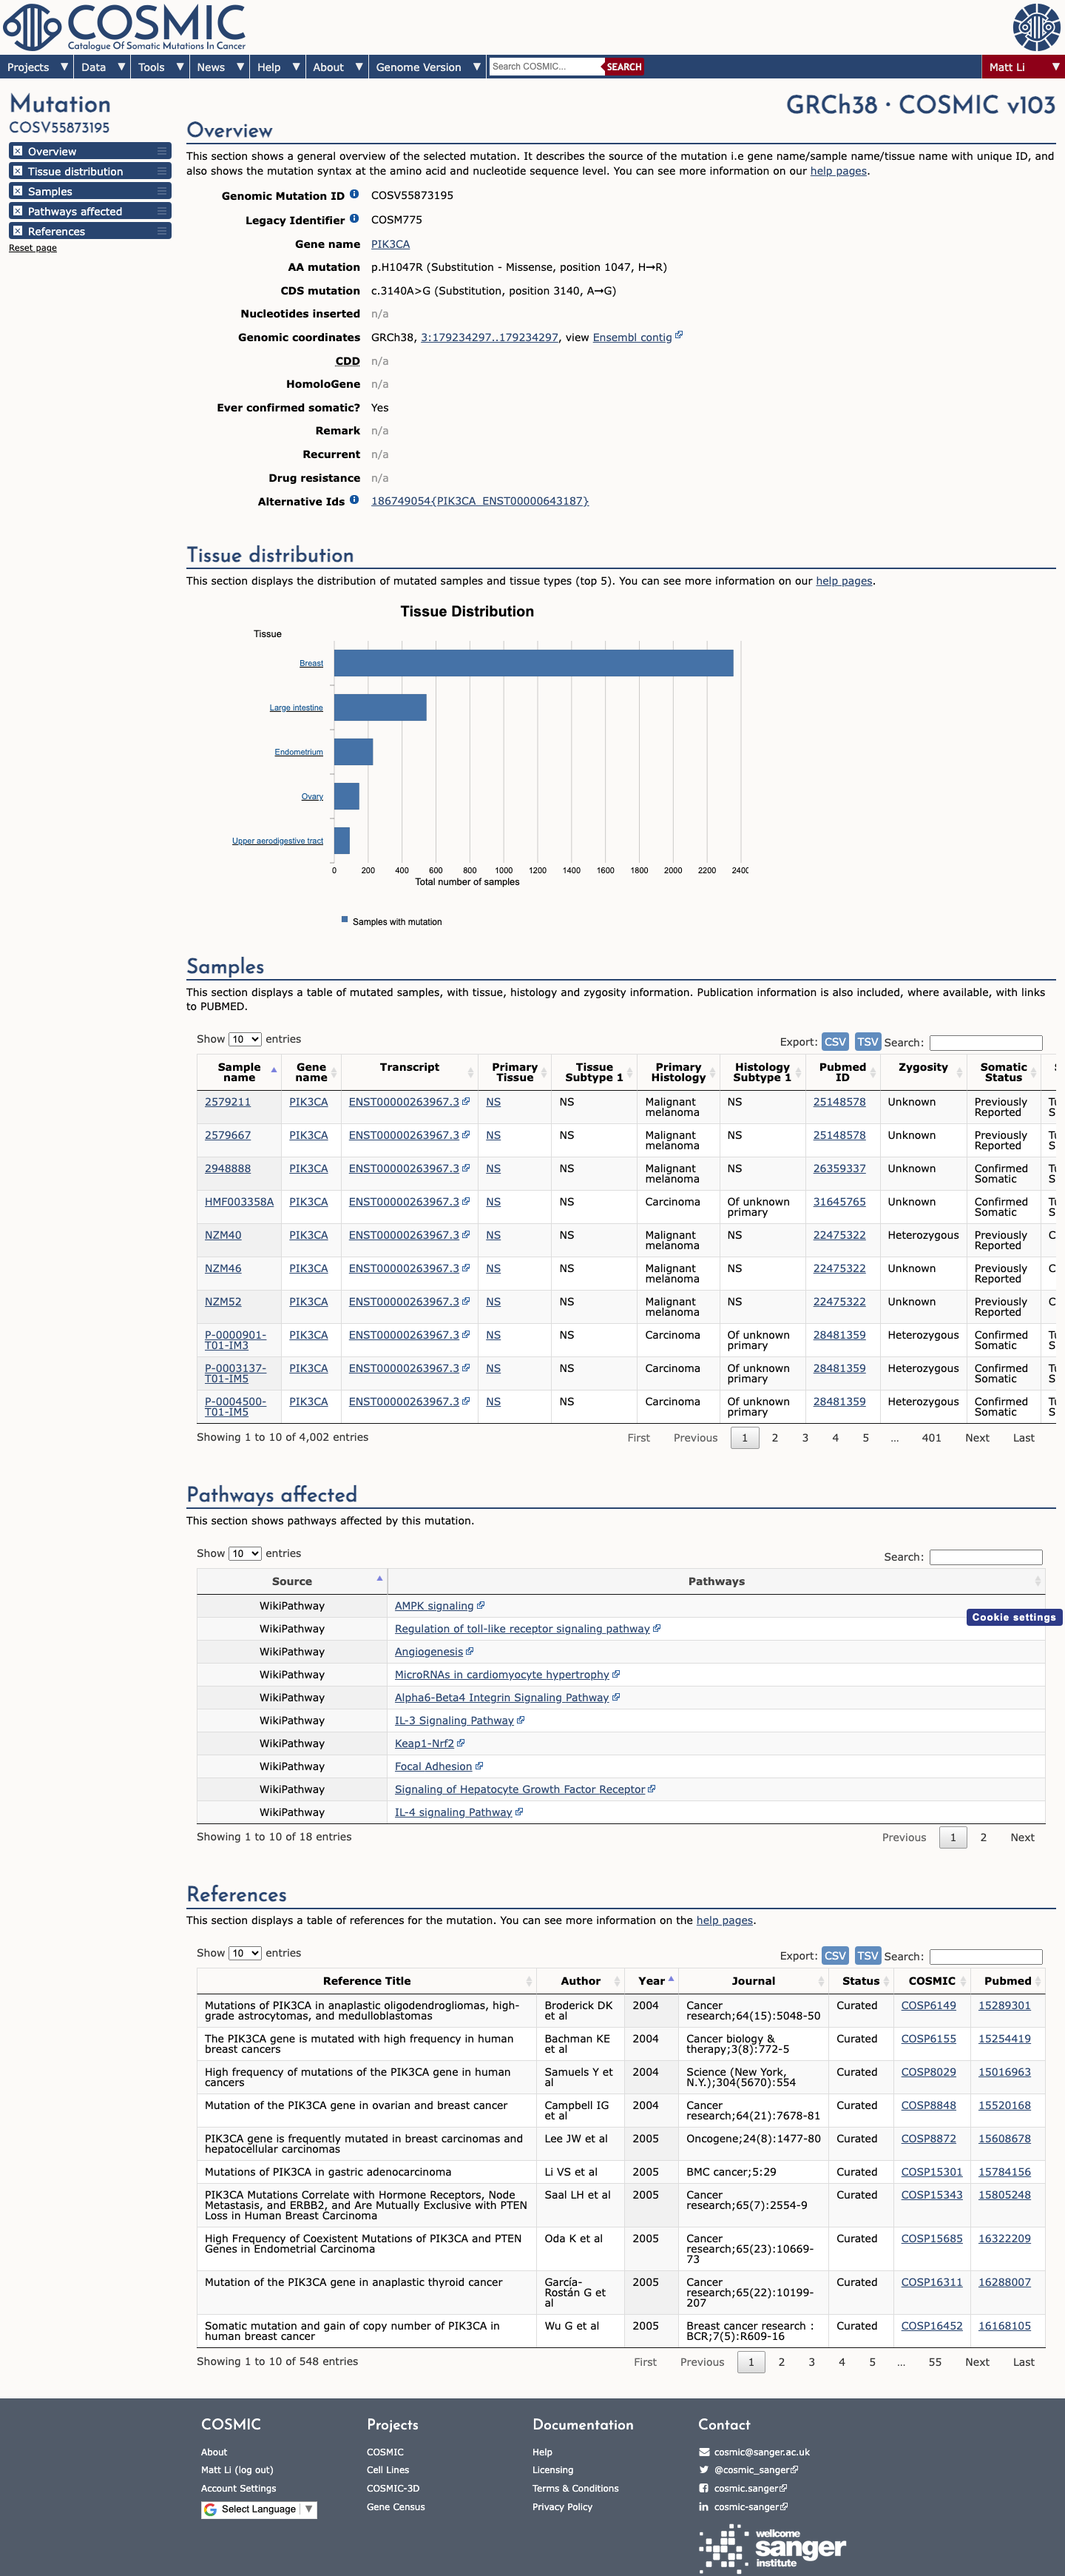
Task: Open the References table entries-per-page select
Action: [x=245, y=1953]
